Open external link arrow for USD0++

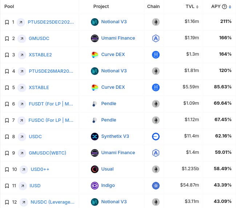point(24,169)
